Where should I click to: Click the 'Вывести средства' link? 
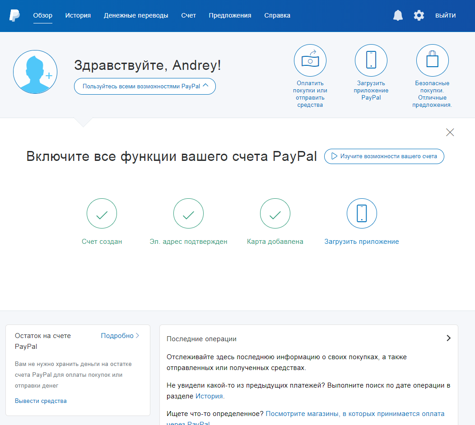[x=41, y=401]
